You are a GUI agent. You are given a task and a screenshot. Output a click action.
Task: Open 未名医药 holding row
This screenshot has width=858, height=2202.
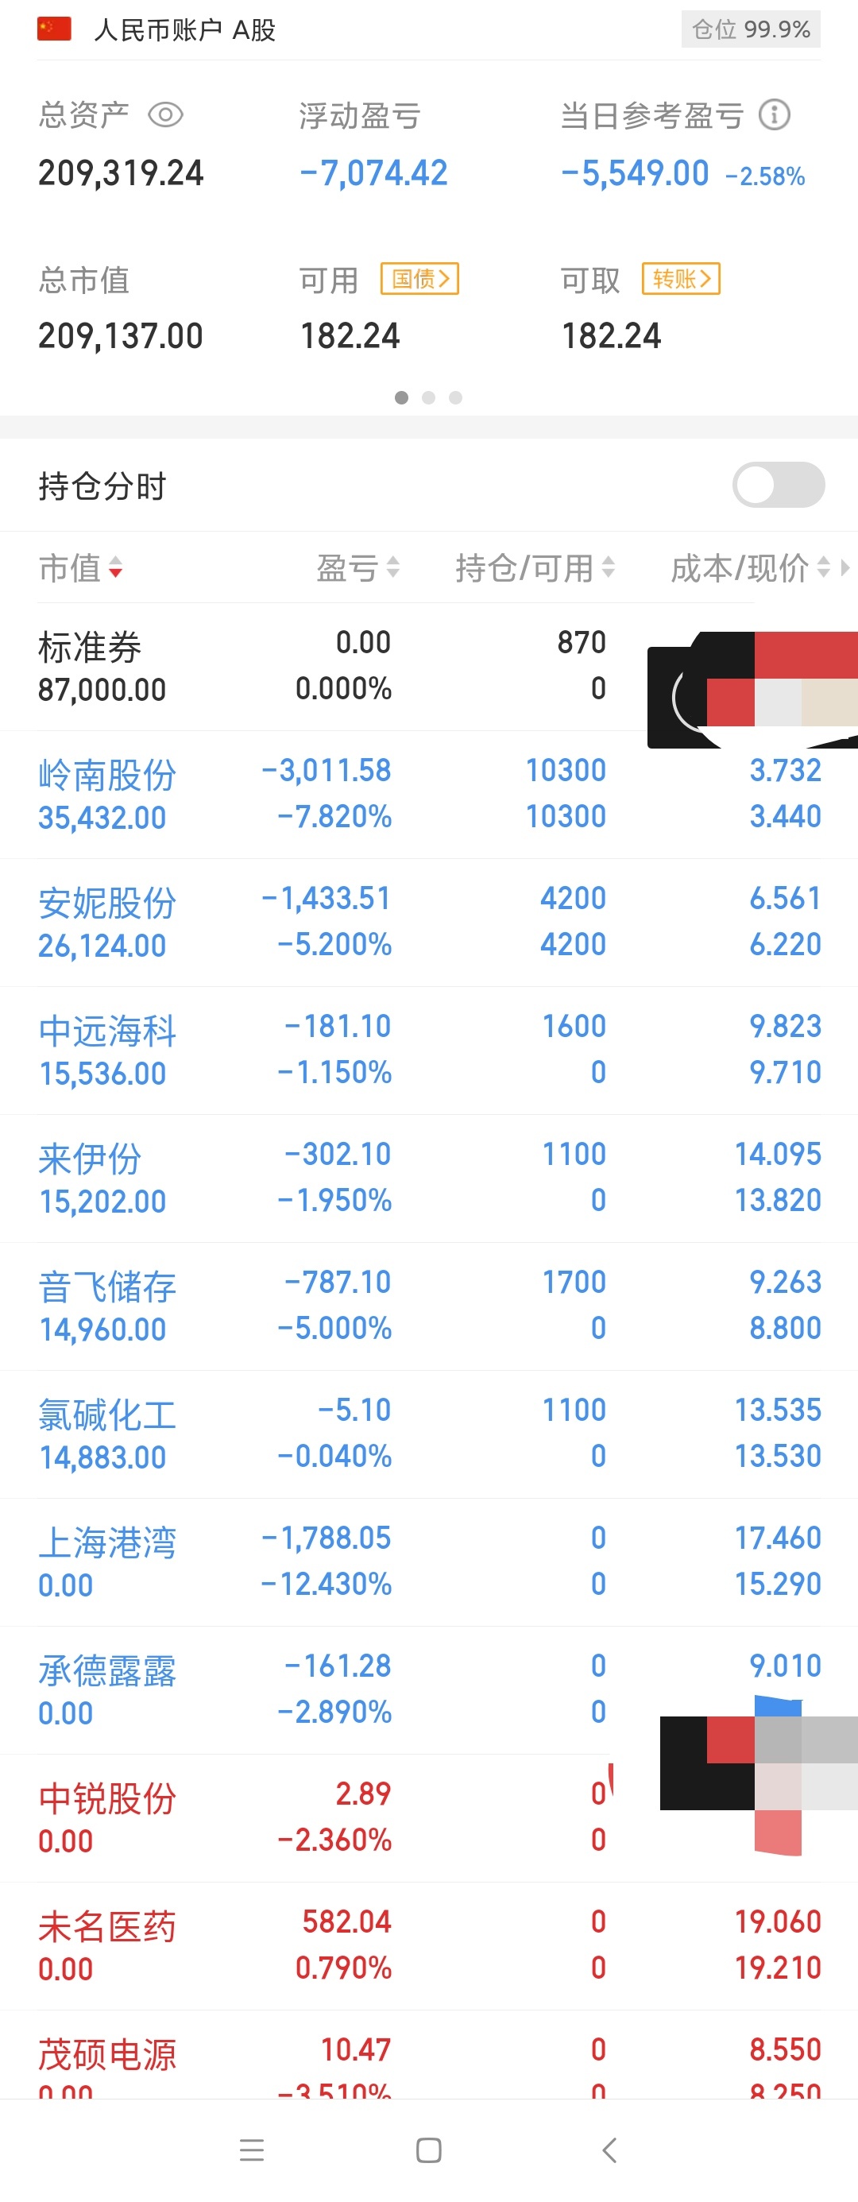coord(429,1946)
